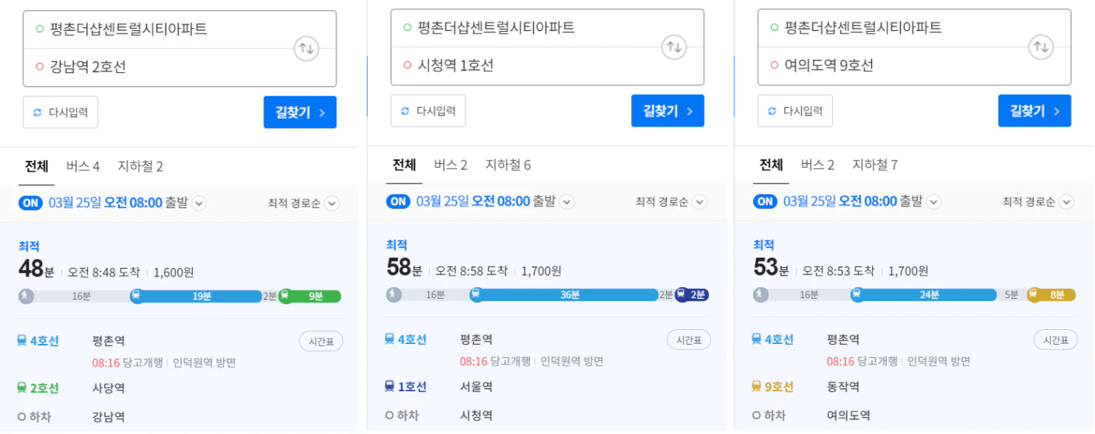Image resolution: width=1095 pixels, height=434 pixels.
Task: Swap origin and destination for the 강남역 2호선 route
Action: [306, 49]
